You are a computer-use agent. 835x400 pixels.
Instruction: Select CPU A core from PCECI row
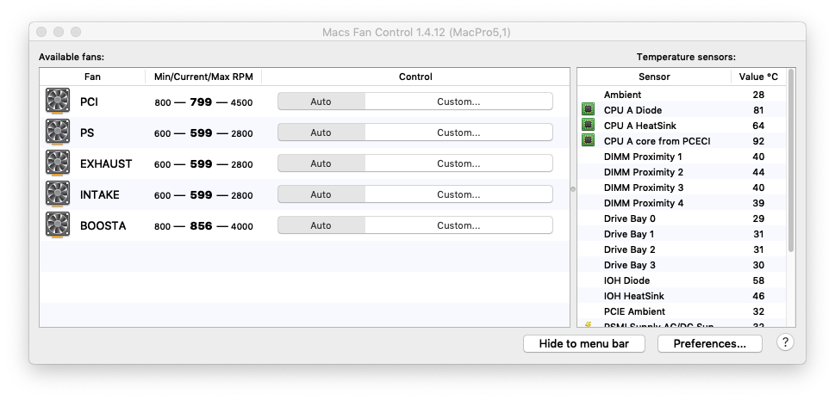(682, 141)
